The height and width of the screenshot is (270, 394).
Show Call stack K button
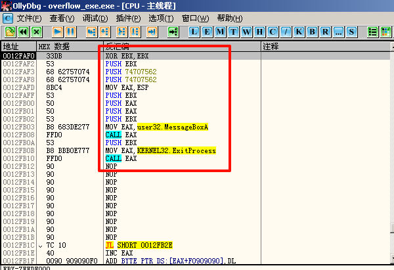[x=299, y=32]
